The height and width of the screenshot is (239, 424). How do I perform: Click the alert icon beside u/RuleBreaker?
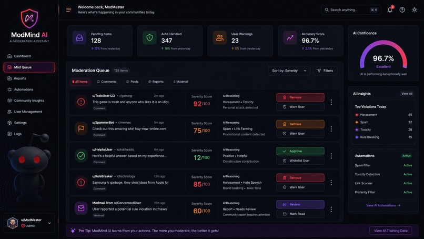coord(81,182)
